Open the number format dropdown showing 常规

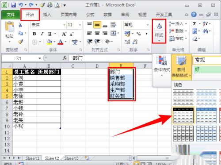(137, 25)
